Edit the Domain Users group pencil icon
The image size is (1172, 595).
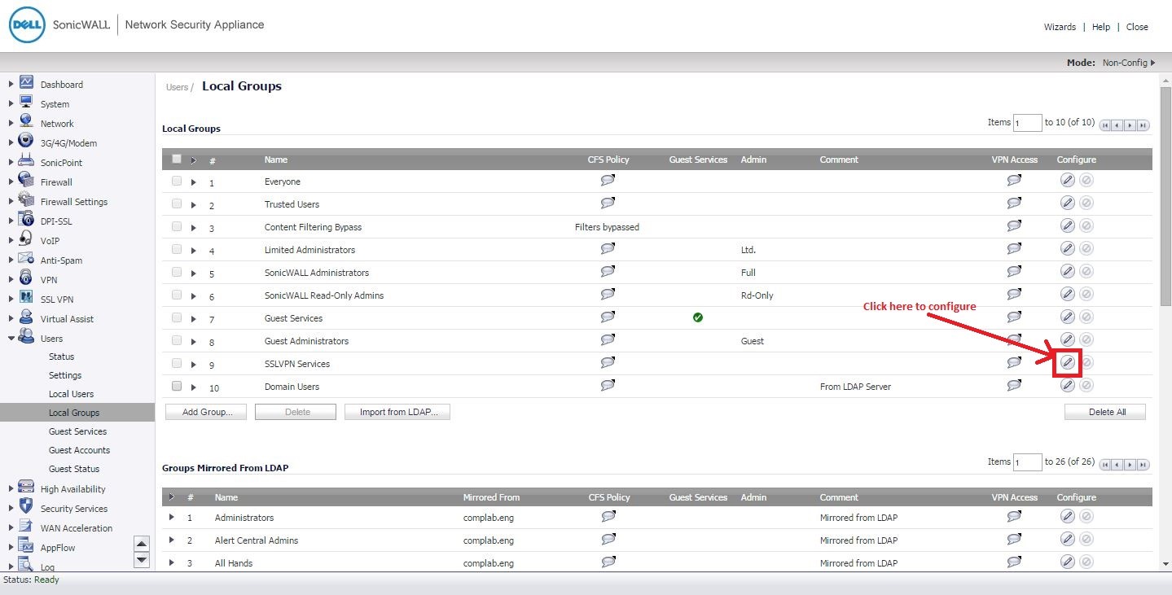pos(1067,385)
